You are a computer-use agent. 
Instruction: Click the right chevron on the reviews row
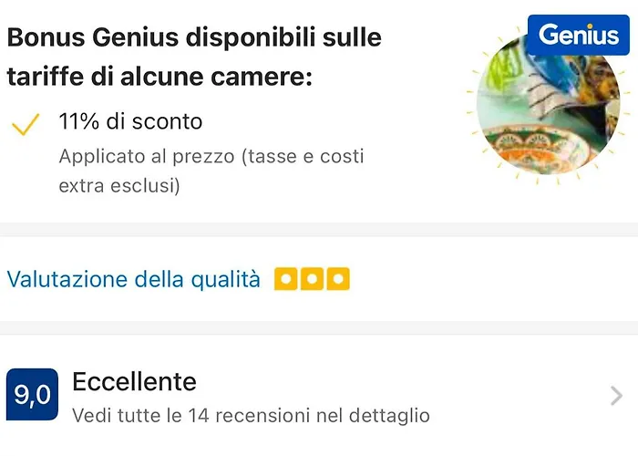coord(616,396)
